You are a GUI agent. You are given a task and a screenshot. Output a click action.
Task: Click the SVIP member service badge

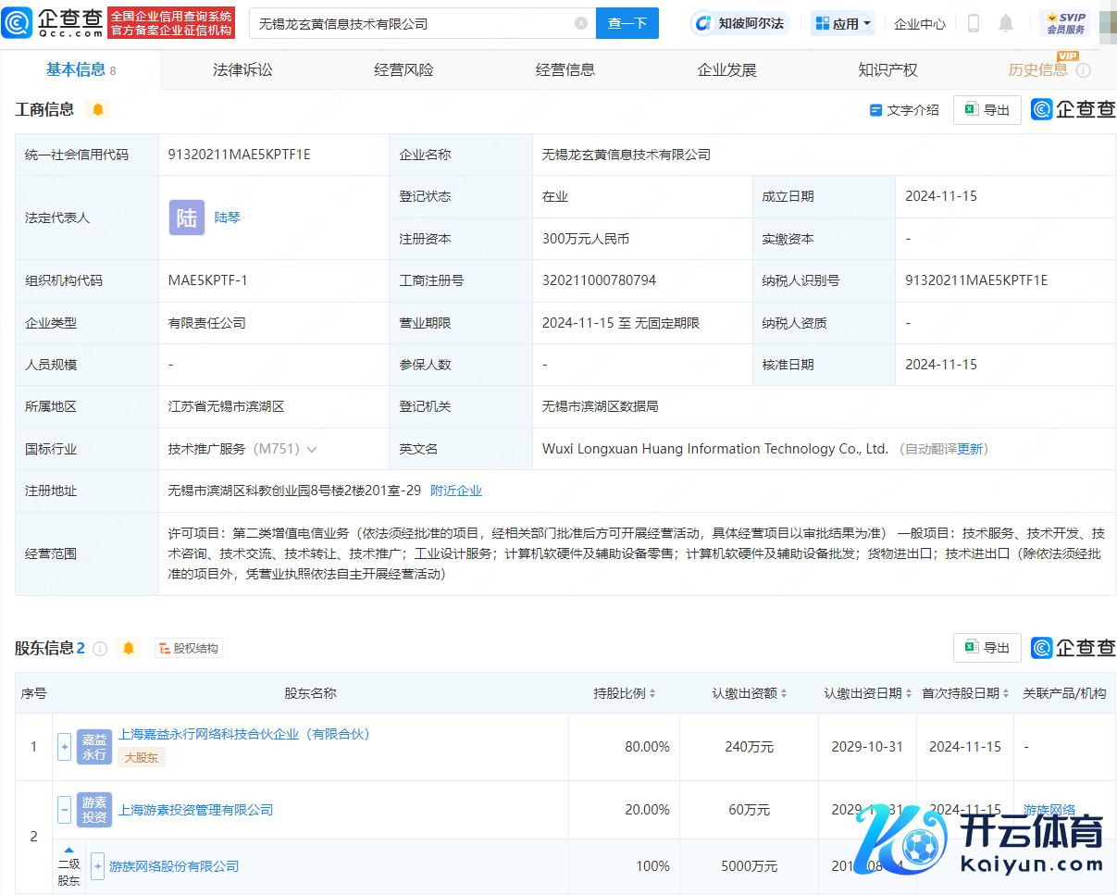pyautogui.click(x=1064, y=23)
